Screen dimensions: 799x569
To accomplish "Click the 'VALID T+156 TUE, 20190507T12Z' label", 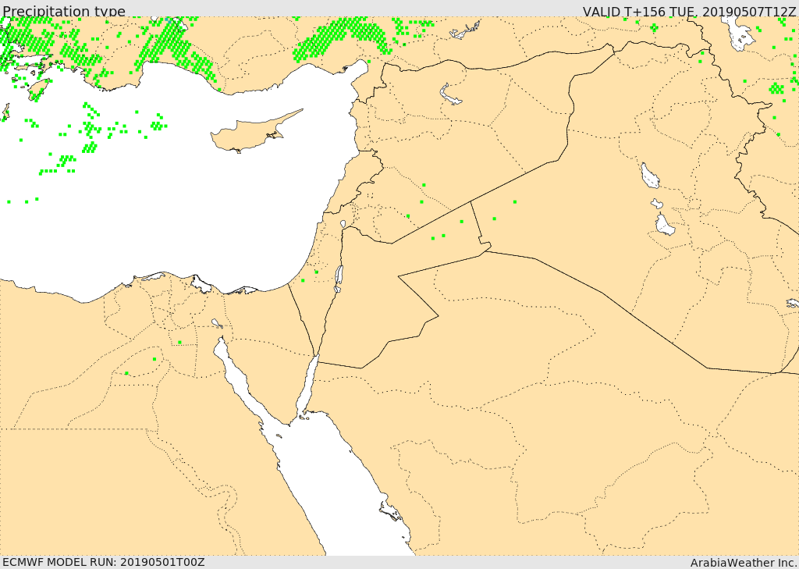I will 689,11.
